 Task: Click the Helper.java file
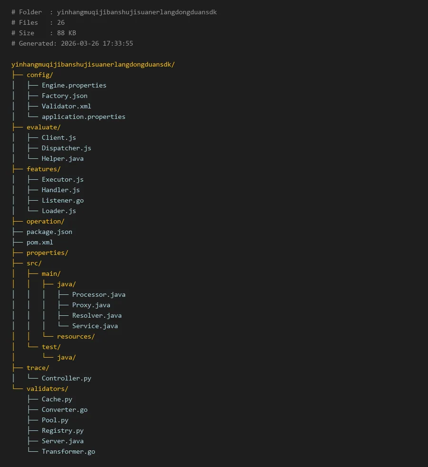click(x=62, y=158)
